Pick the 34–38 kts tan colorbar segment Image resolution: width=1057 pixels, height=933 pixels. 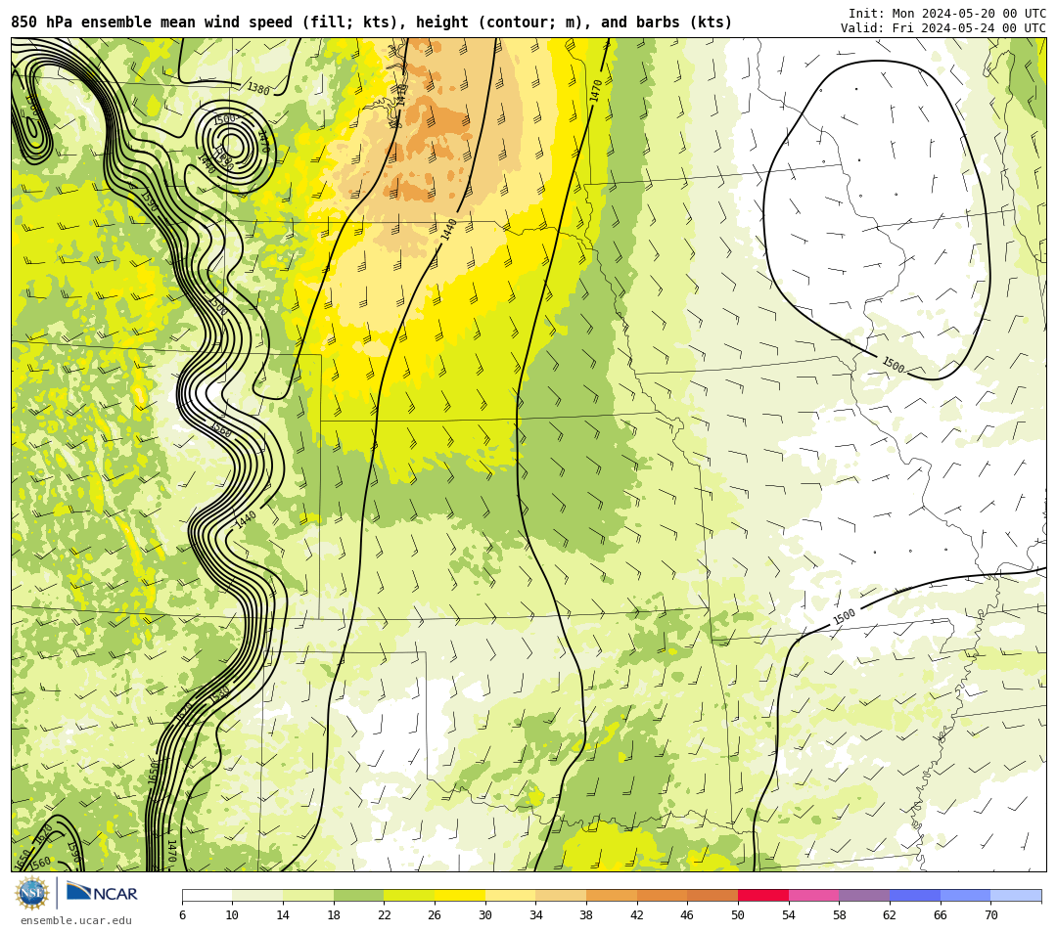pos(561,895)
